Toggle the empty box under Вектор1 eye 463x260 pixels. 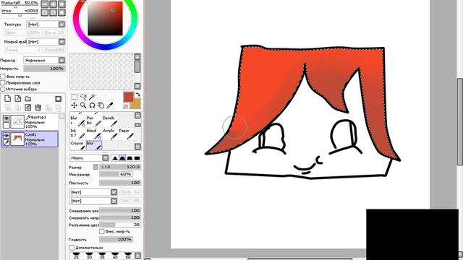[6, 125]
